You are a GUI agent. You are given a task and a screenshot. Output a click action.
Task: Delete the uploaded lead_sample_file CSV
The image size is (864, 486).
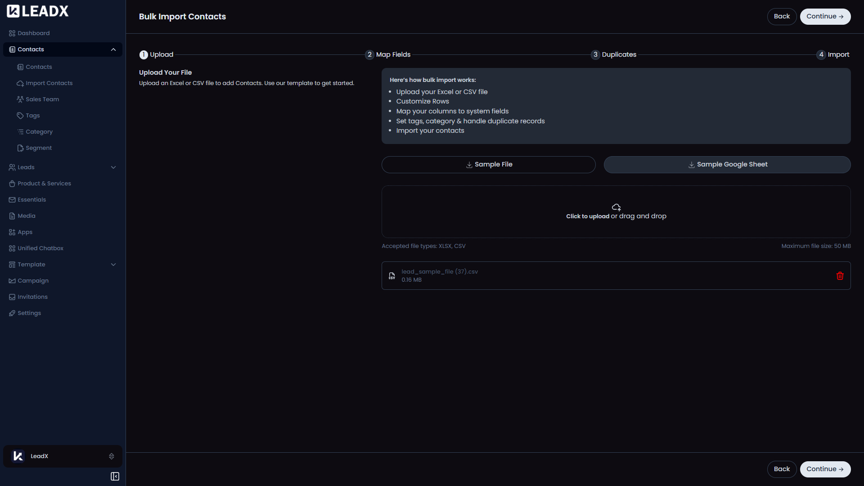pos(840,275)
